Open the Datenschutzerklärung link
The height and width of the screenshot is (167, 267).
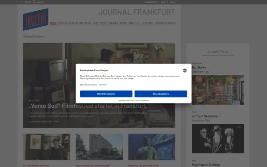click(x=88, y=85)
